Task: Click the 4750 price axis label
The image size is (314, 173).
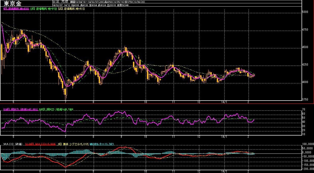Action: click(305, 30)
